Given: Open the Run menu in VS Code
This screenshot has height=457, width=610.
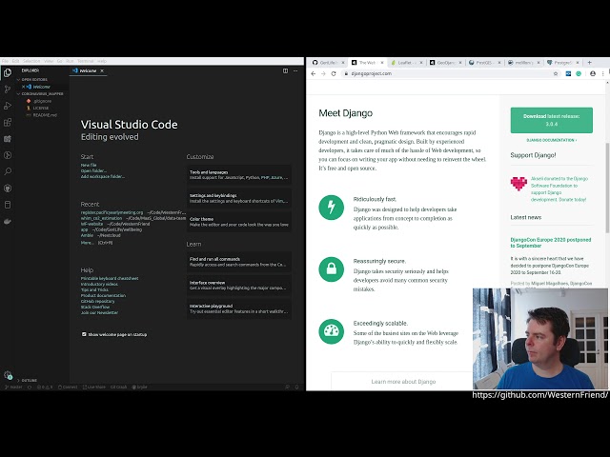Looking at the screenshot, I should click(x=70, y=61).
